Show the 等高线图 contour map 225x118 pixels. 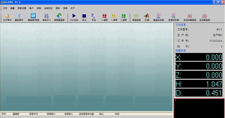pyautogui.click(x=136, y=18)
